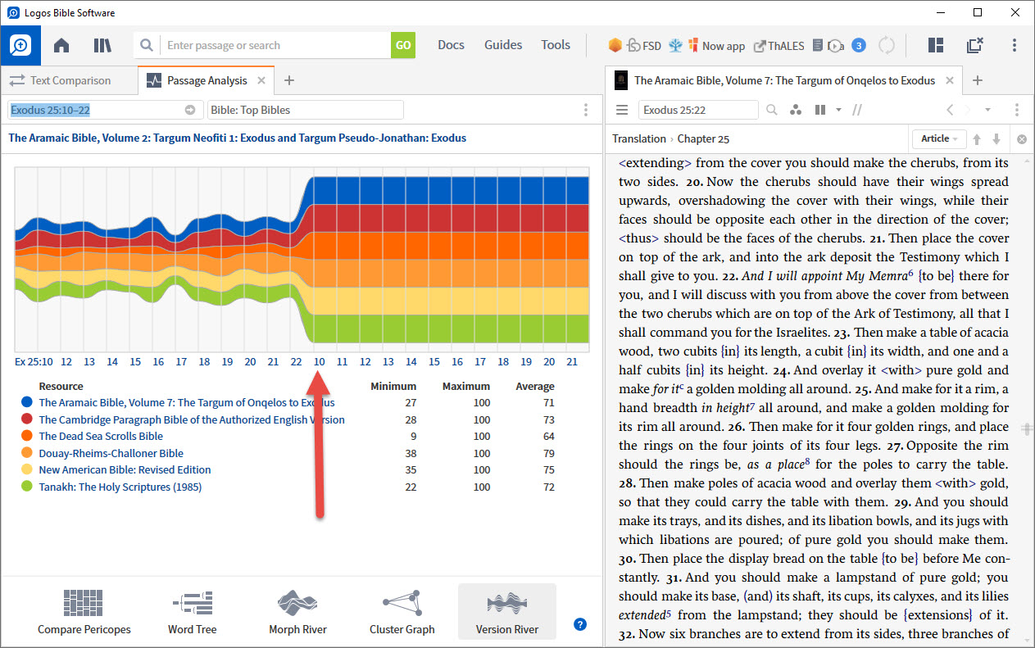
Task: Open The Dead Sea Scrolls Bible link
Action: pos(101,436)
